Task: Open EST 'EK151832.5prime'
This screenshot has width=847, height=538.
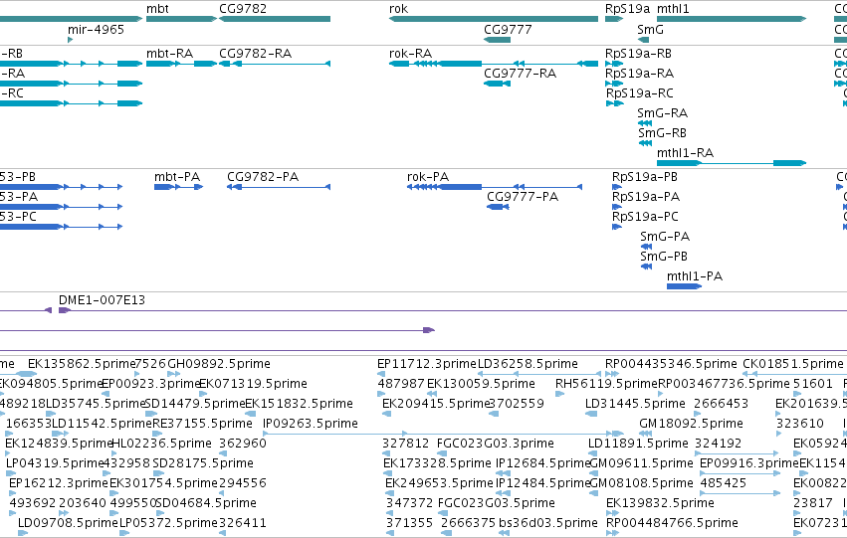Action: pyautogui.click(x=299, y=404)
